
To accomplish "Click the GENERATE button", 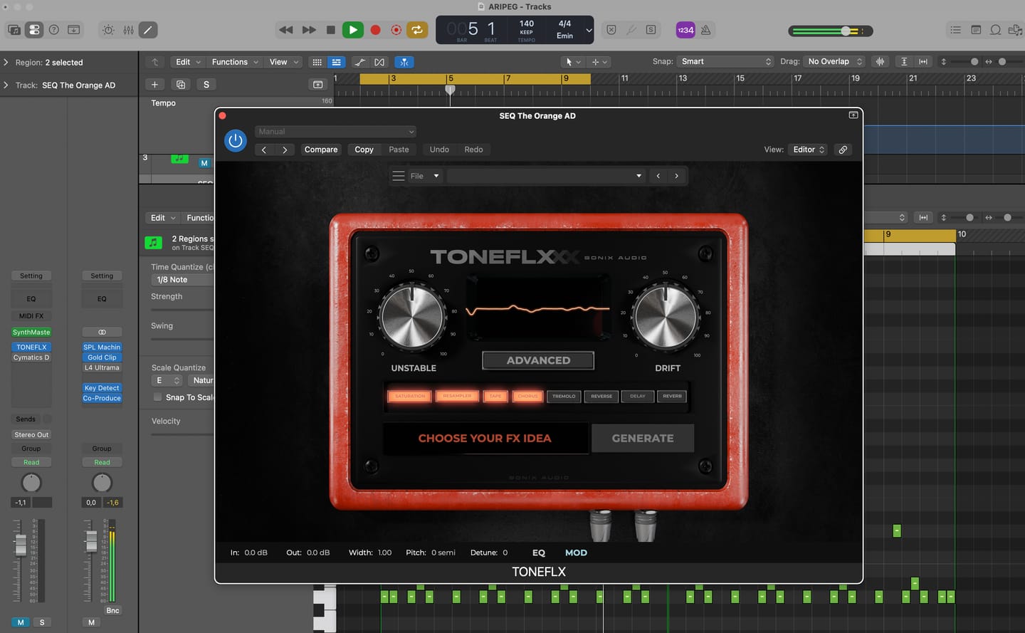I will pyautogui.click(x=643, y=439).
